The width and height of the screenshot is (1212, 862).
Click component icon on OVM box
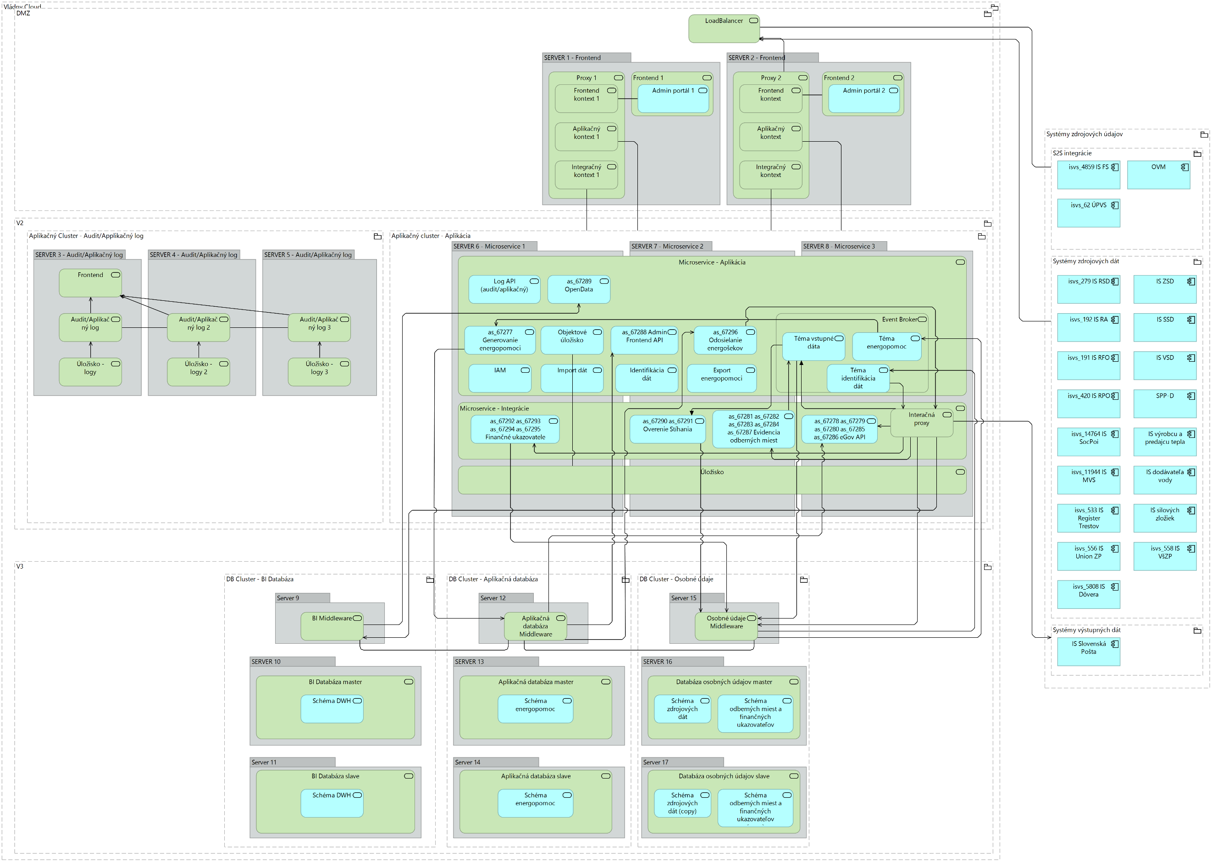click(1184, 167)
